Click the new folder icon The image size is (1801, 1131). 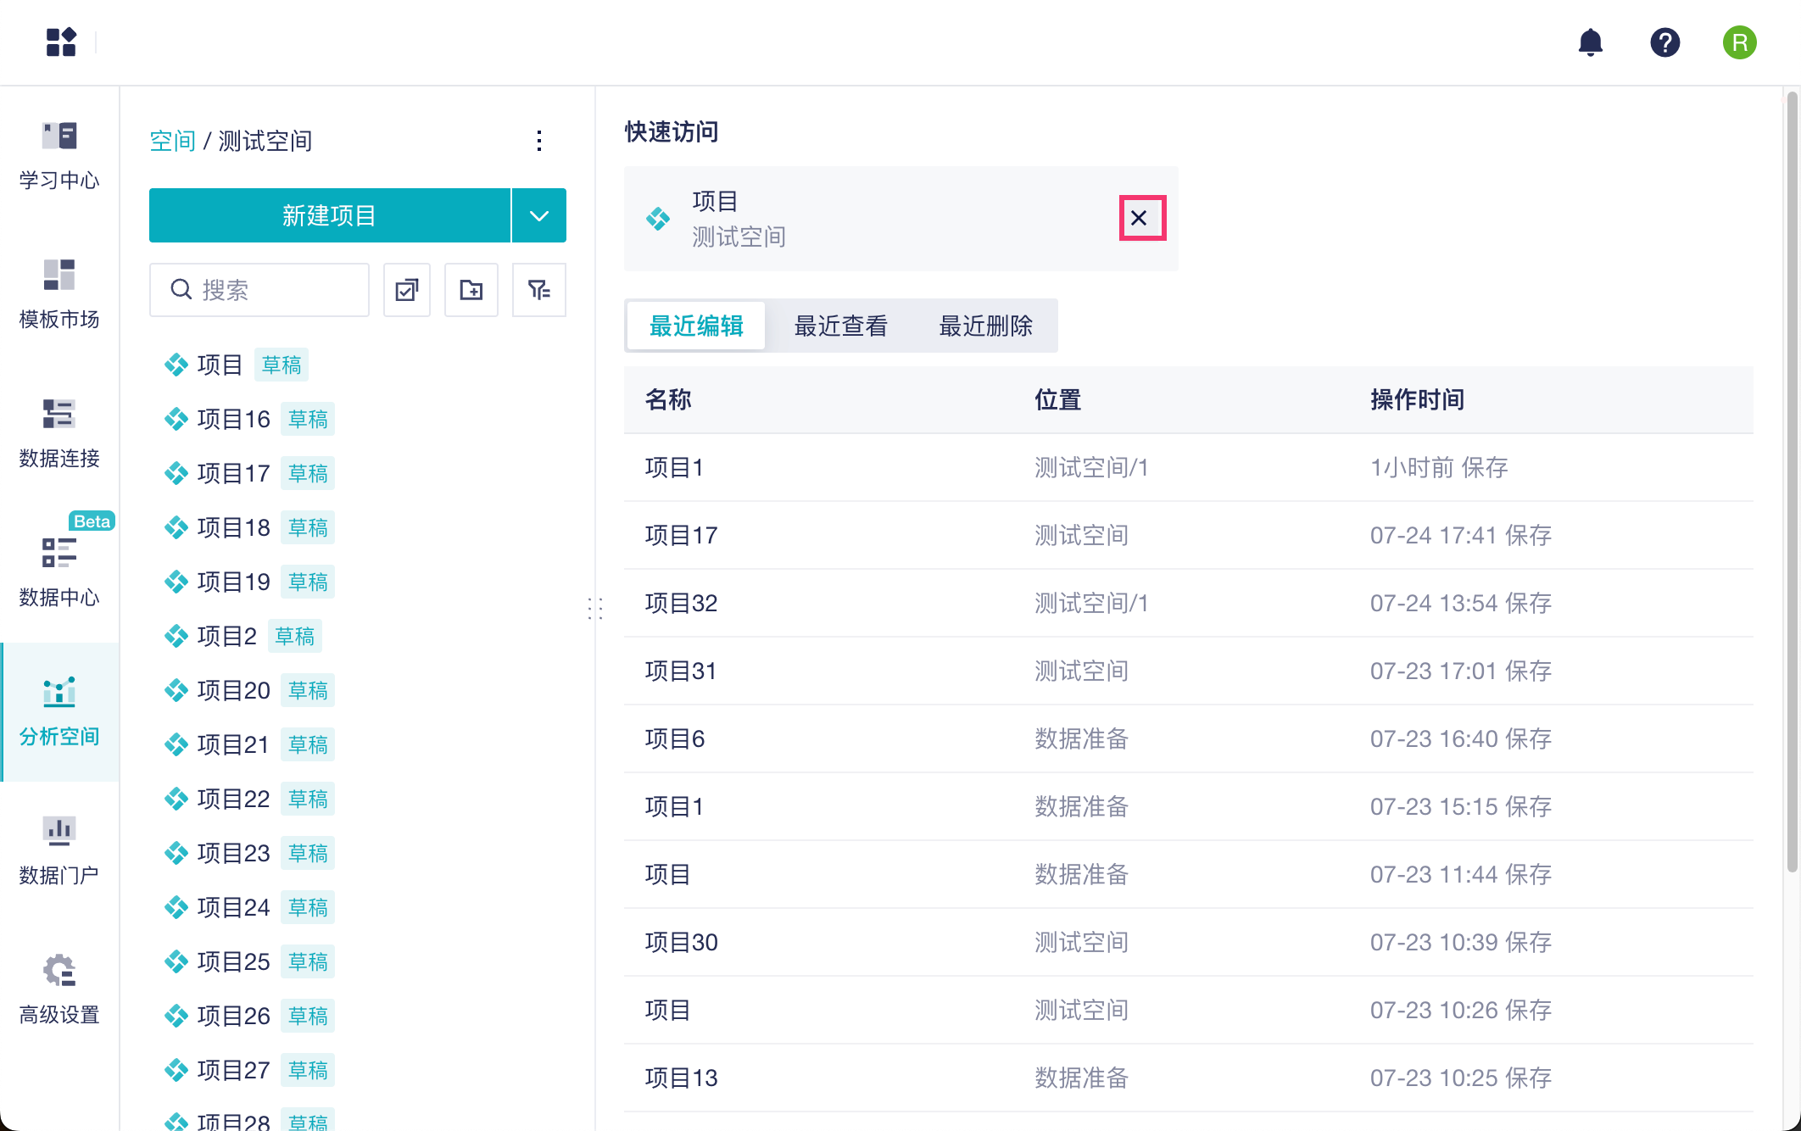(471, 290)
